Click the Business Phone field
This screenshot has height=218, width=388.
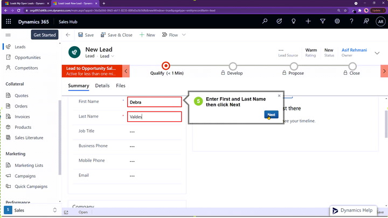tap(155, 146)
